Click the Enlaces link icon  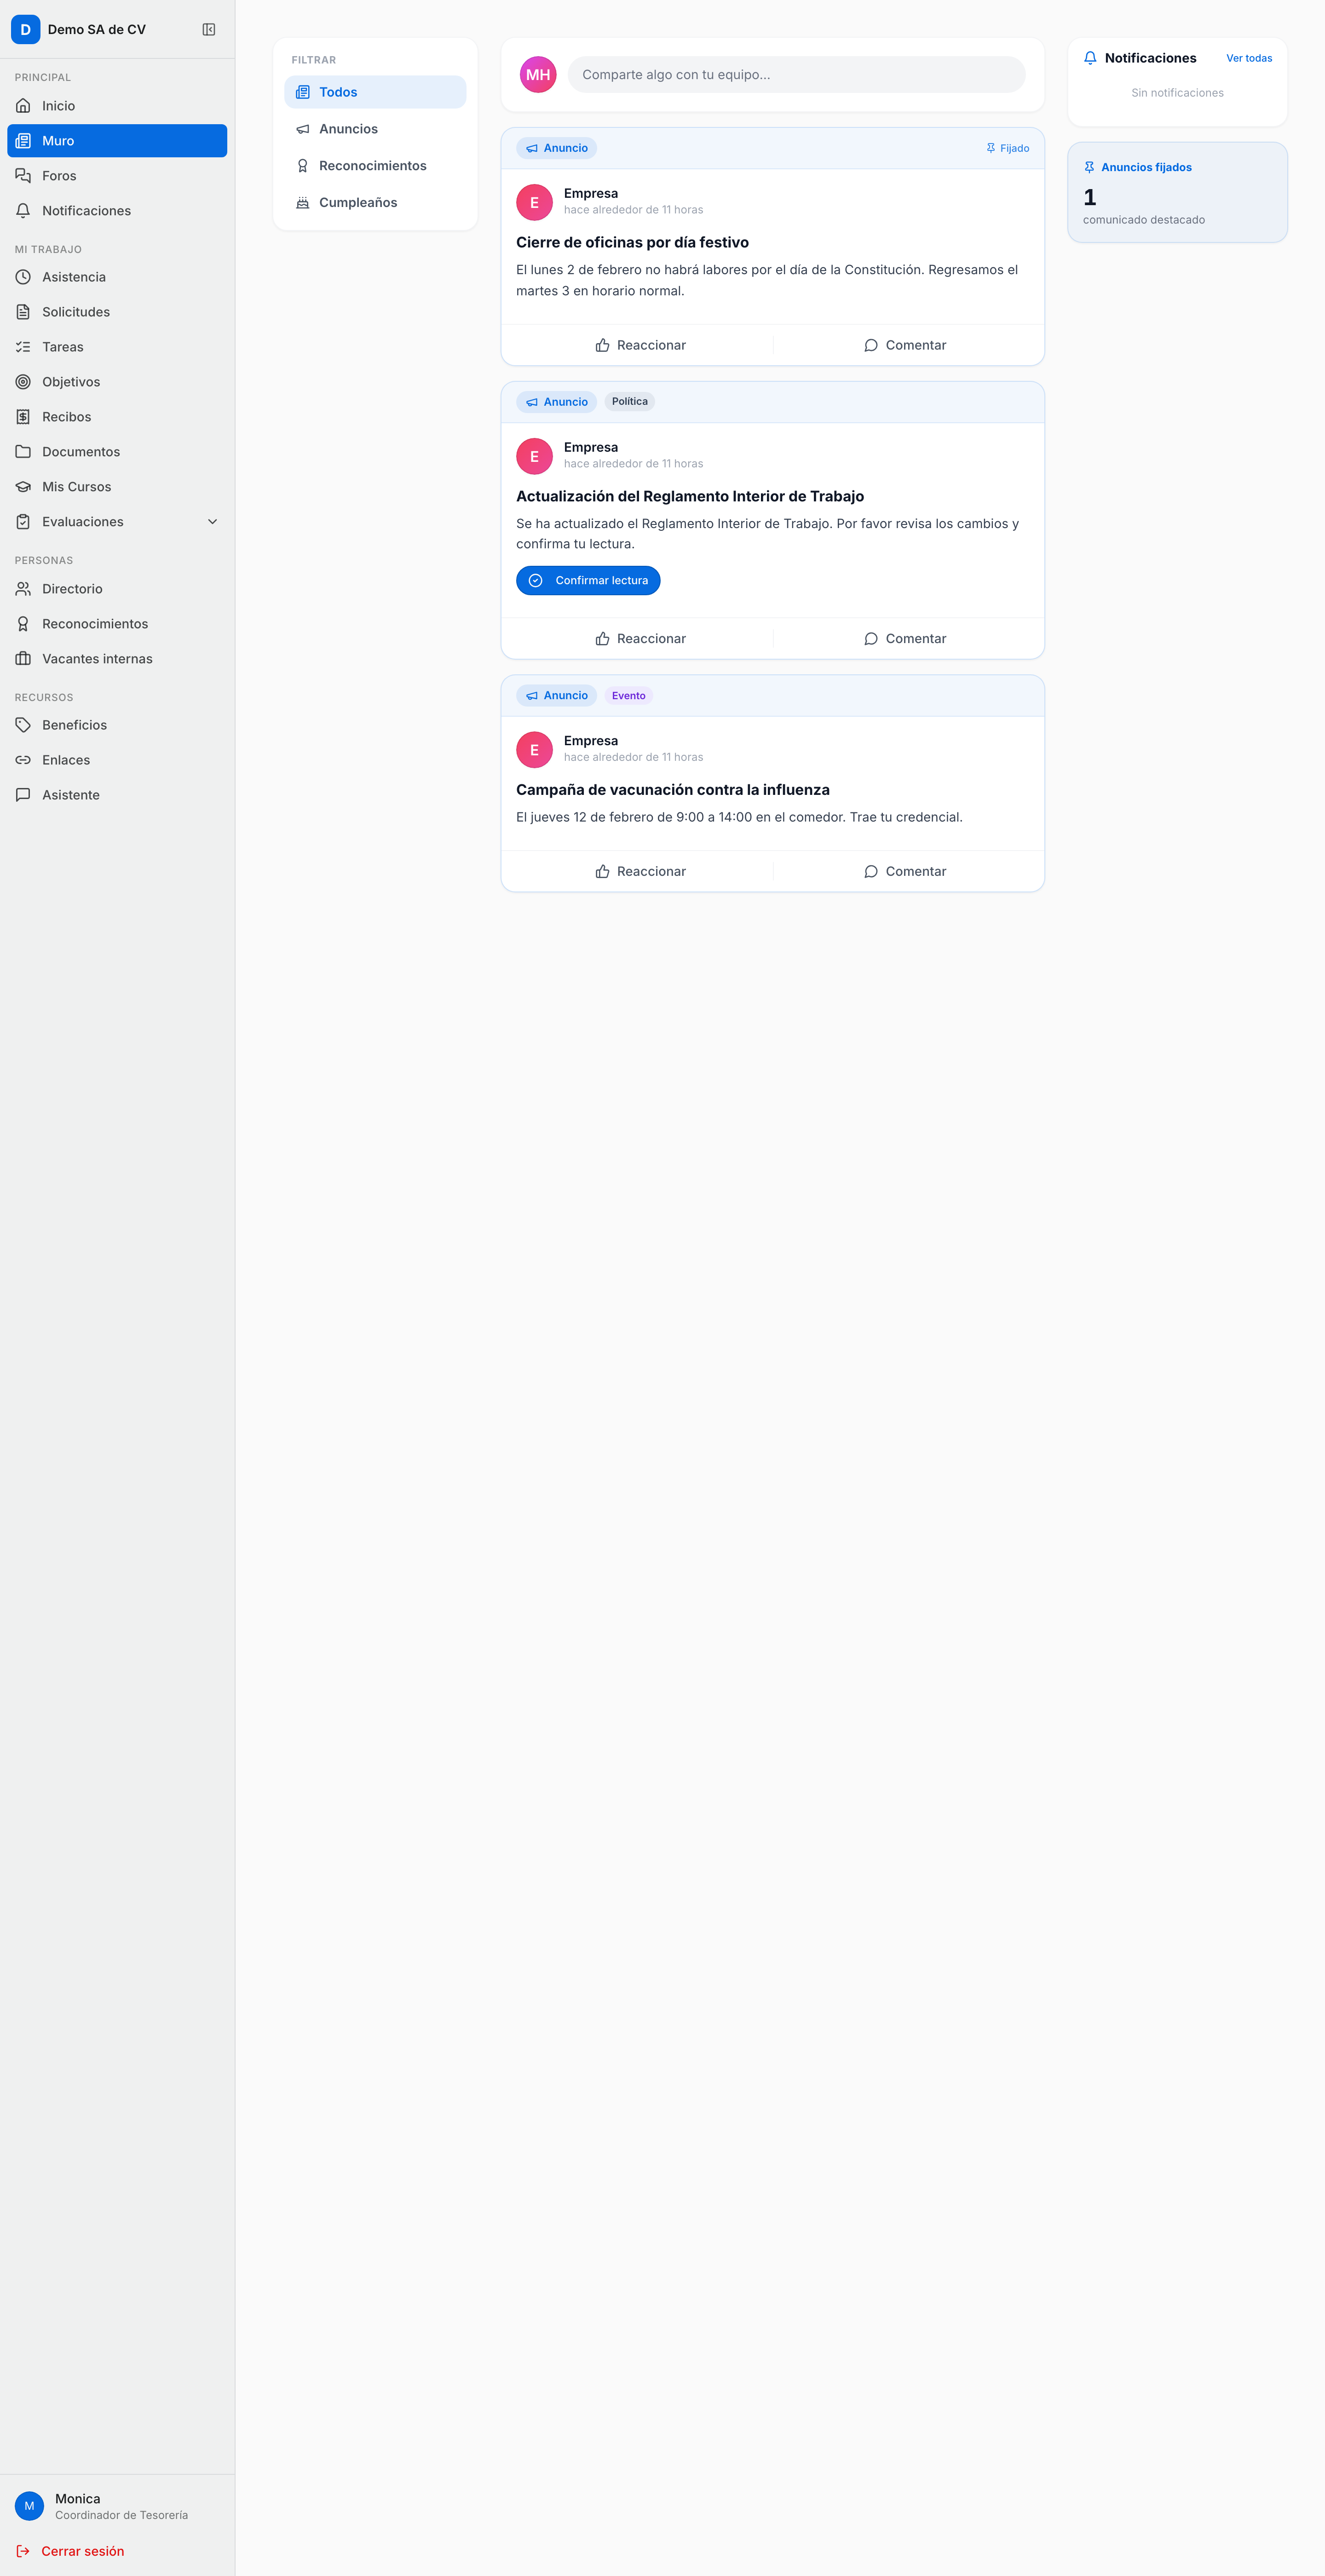pyautogui.click(x=23, y=760)
